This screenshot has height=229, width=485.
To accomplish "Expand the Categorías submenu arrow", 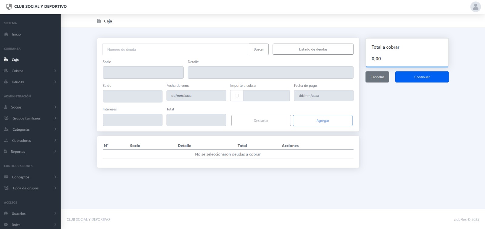I will [x=55, y=129].
